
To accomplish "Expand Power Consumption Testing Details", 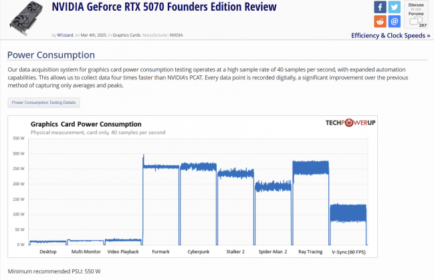I will [x=43, y=103].
